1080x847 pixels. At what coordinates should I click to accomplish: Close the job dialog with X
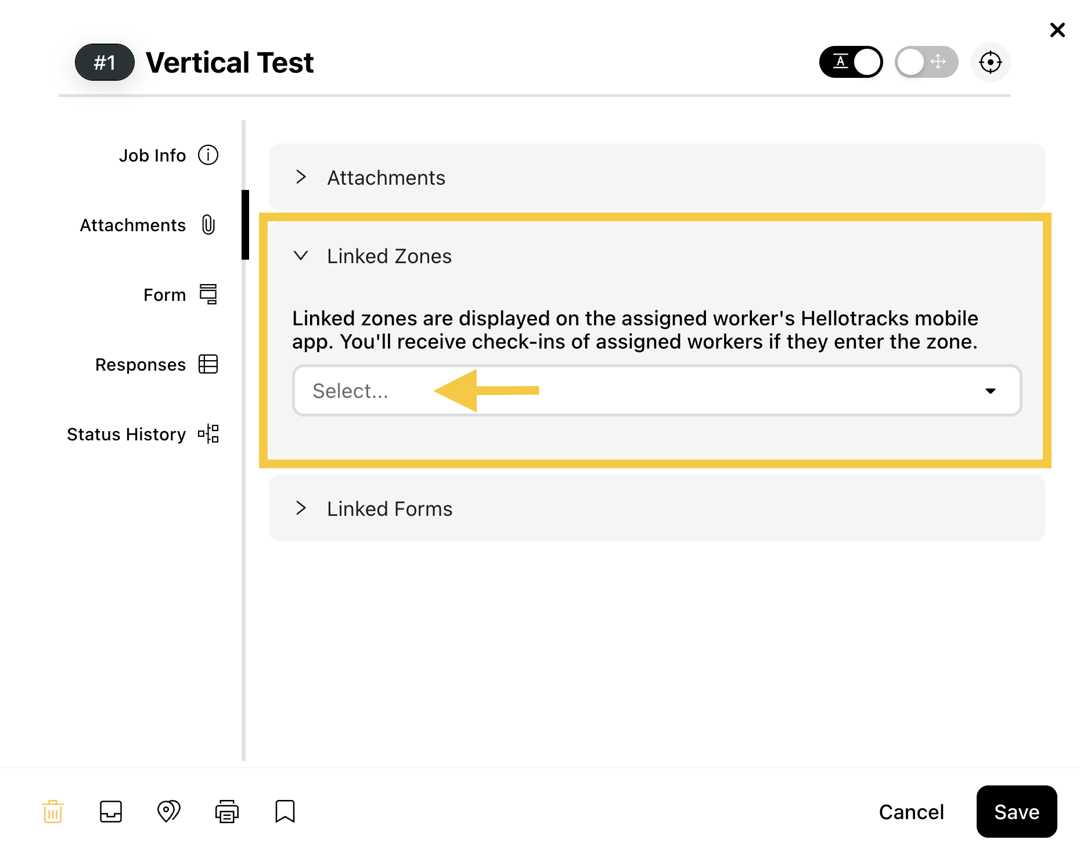click(1057, 30)
